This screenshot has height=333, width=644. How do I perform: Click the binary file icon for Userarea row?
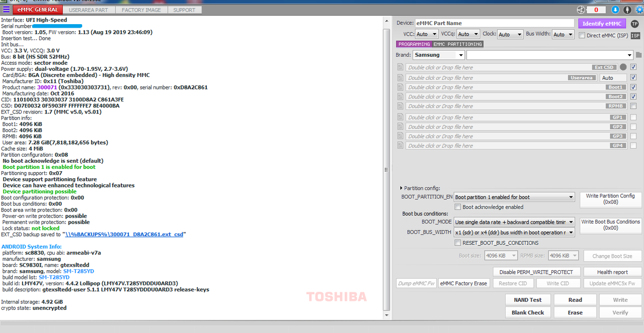pyautogui.click(x=400, y=78)
